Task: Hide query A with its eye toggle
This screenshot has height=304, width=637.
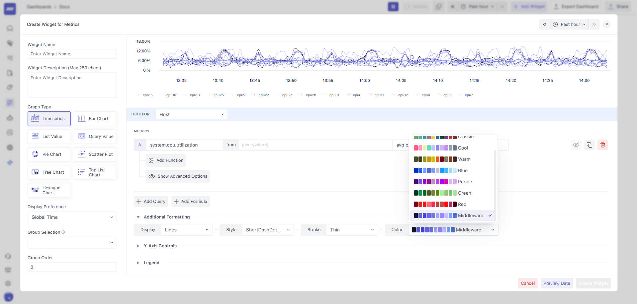Action: (x=576, y=145)
